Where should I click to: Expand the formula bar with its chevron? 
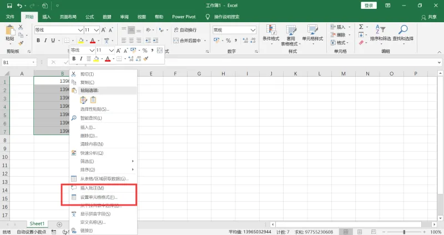439,62
